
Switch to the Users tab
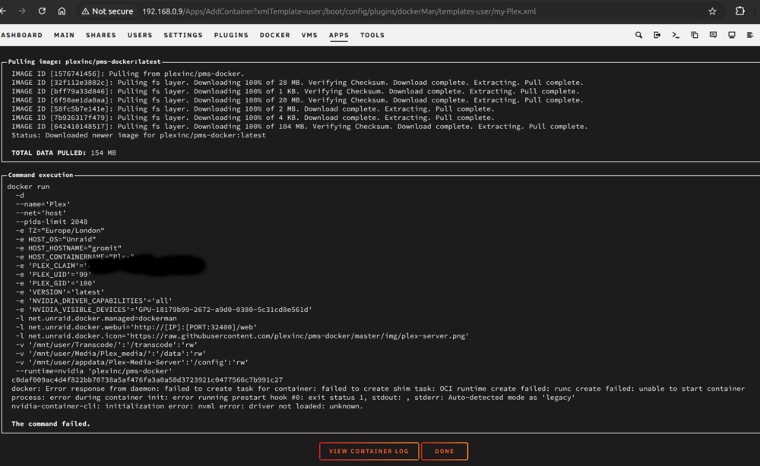tap(140, 36)
